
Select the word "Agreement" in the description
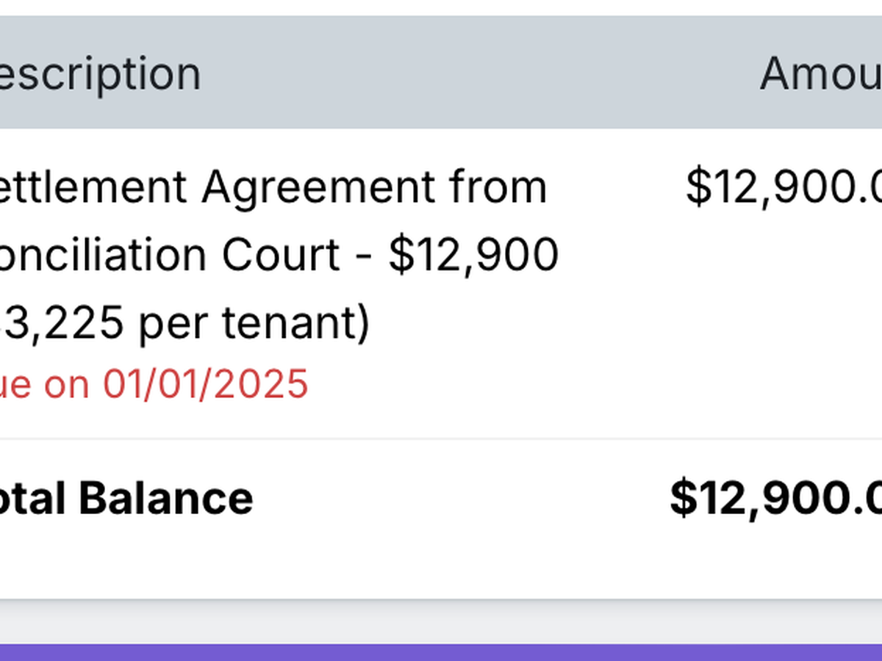318,187
